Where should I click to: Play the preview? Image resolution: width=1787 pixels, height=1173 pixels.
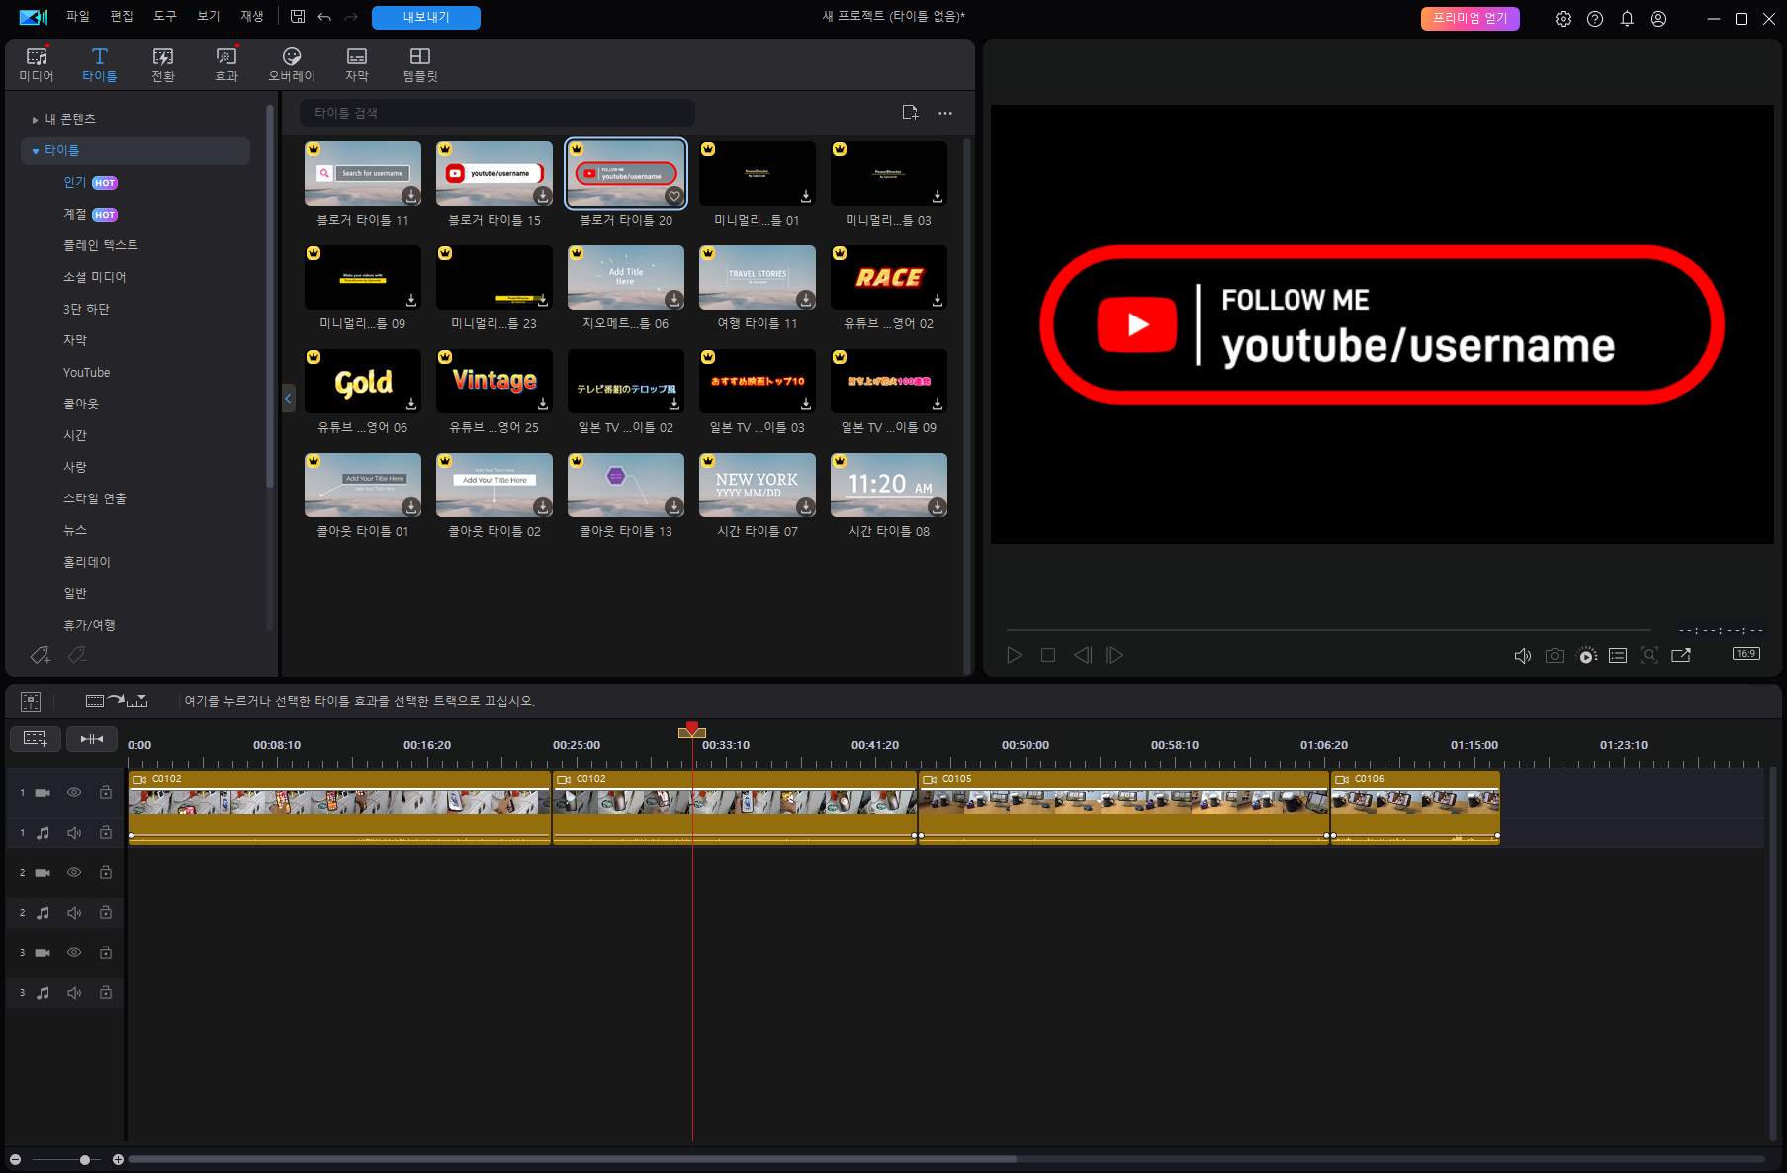tap(1015, 655)
